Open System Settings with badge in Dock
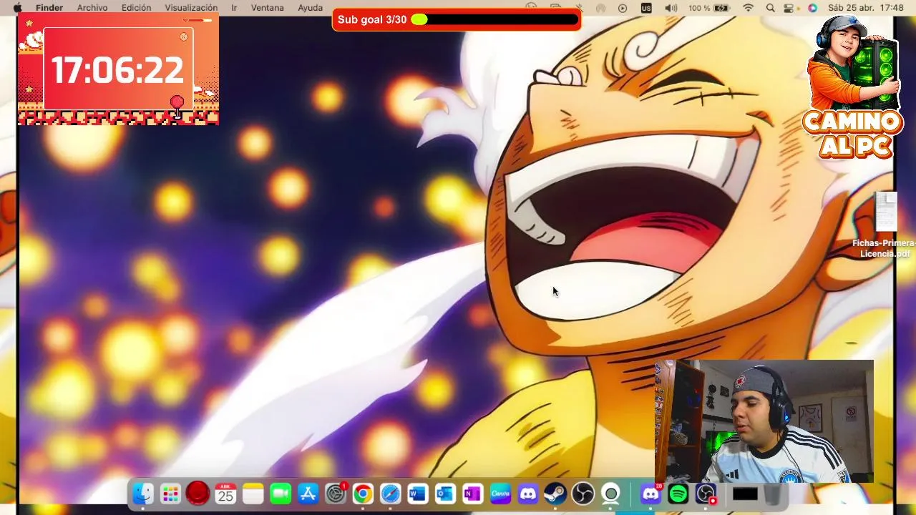Image resolution: width=916 pixels, height=515 pixels. coord(336,494)
